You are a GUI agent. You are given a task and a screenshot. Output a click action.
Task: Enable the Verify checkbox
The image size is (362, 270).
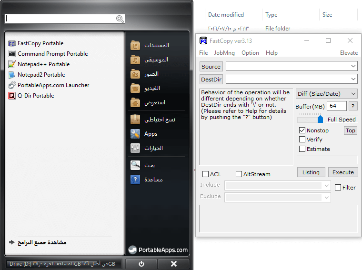[x=302, y=140]
